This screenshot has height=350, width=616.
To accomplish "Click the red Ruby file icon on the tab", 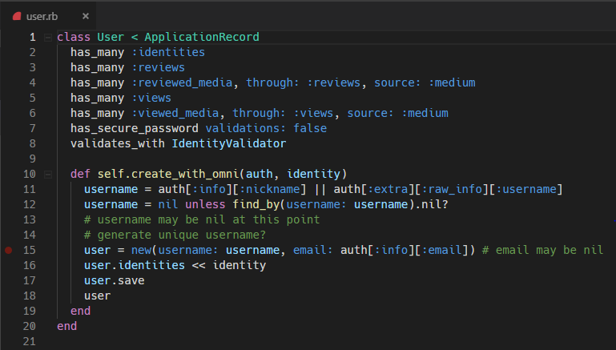I will (x=17, y=16).
